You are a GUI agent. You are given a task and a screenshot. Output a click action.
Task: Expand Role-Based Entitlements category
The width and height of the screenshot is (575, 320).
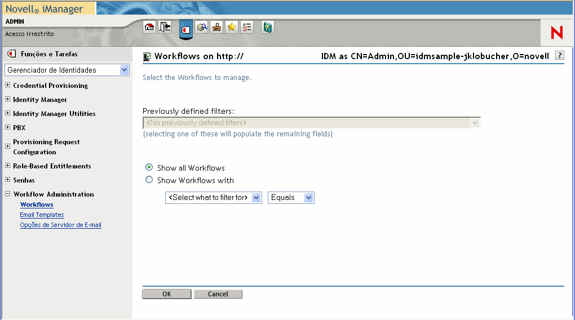tap(7, 166)
